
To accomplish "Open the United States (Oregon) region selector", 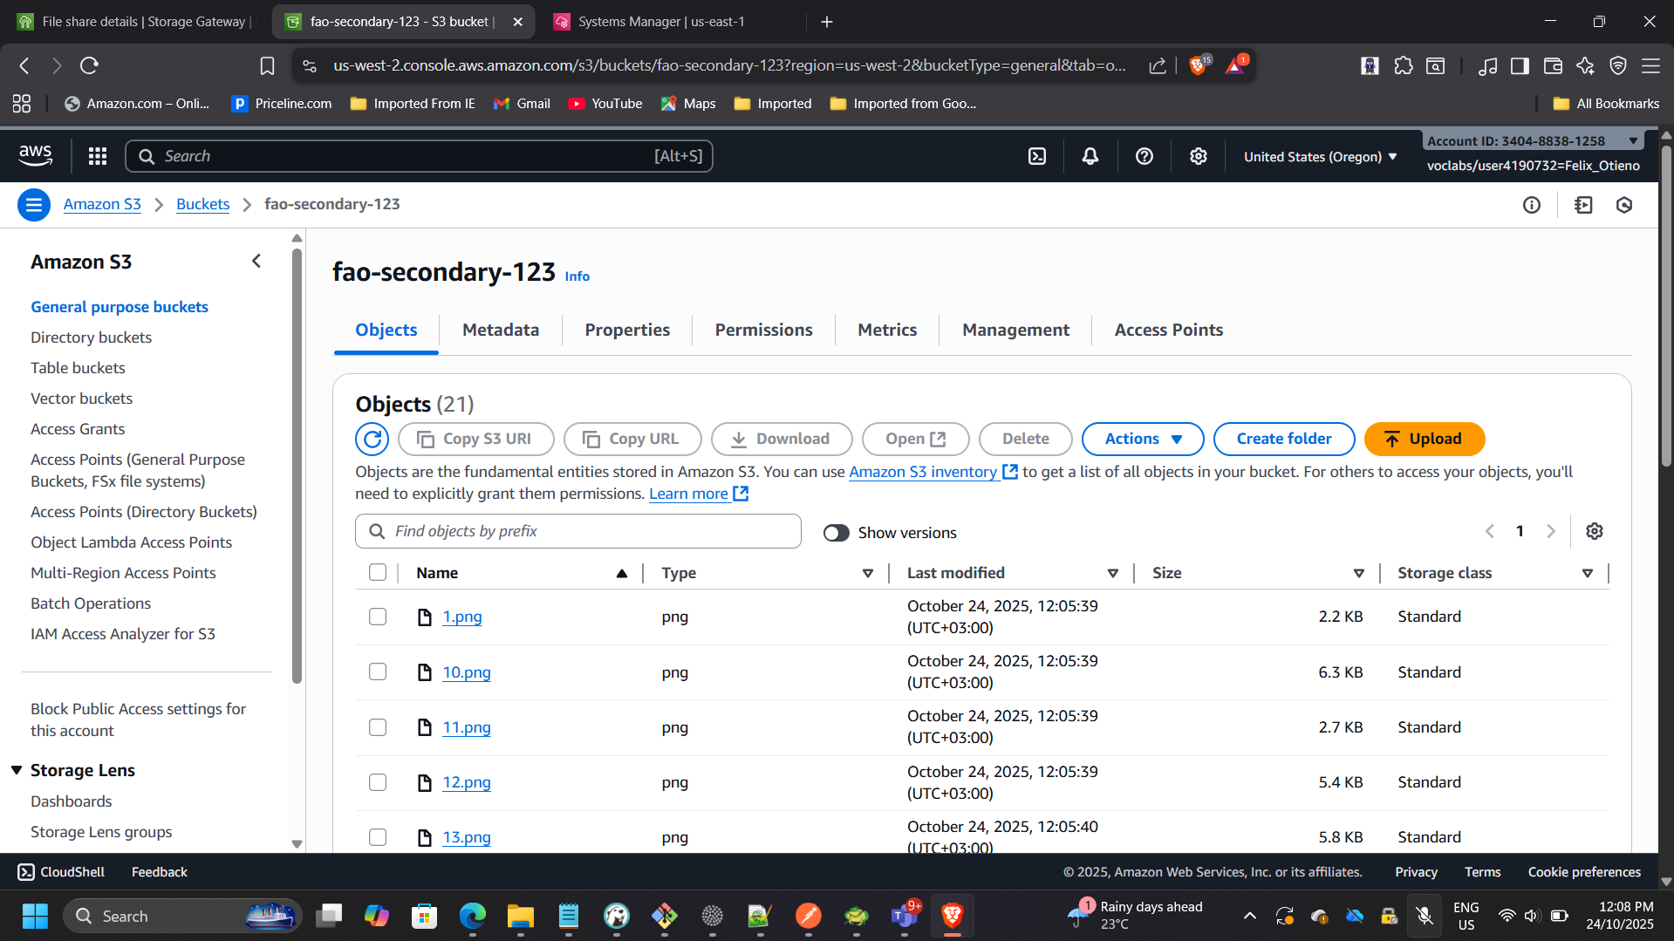I will click(1320, 157).
